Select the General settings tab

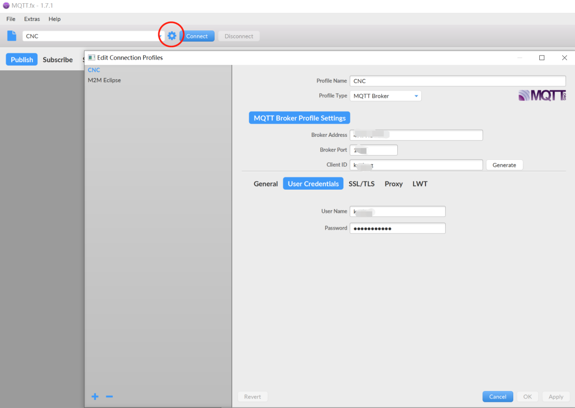tap(266, 184)
